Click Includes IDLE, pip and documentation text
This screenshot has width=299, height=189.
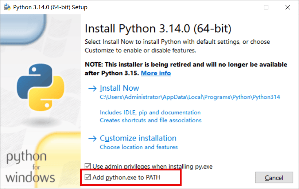150,113
